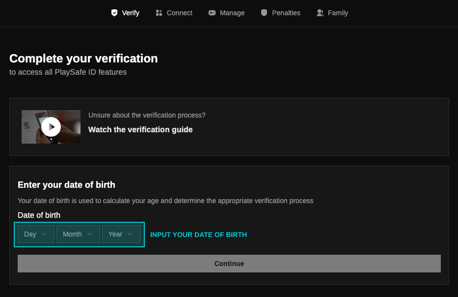Expand the Month dropdown

pyautogui.click(x=78, y=234)
